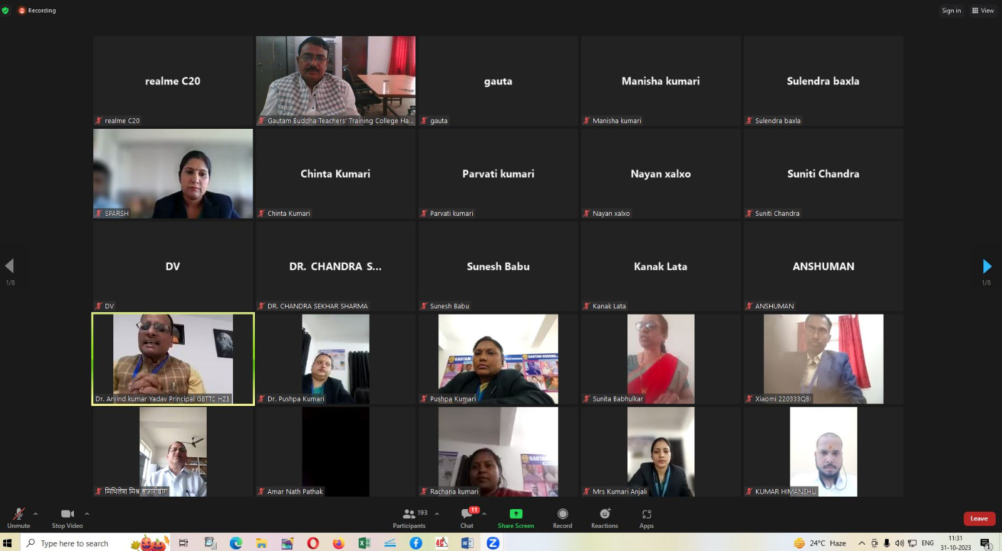1002x551 pixels.
Task: Open the View layout menu
Action: click(983, 11)
